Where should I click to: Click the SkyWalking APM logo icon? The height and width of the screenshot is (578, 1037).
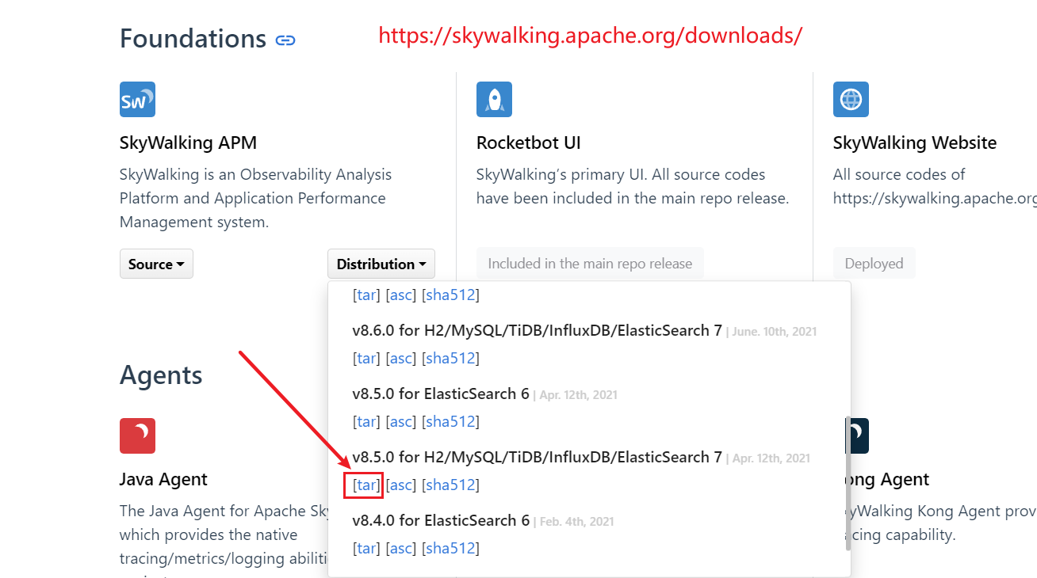tap(137, 100)
